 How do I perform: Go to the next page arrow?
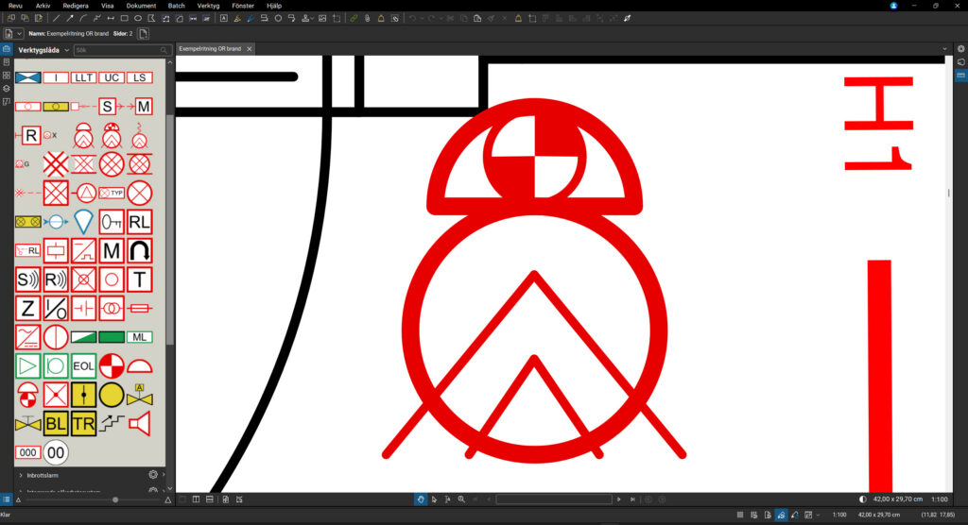click(x=619, y=500)
